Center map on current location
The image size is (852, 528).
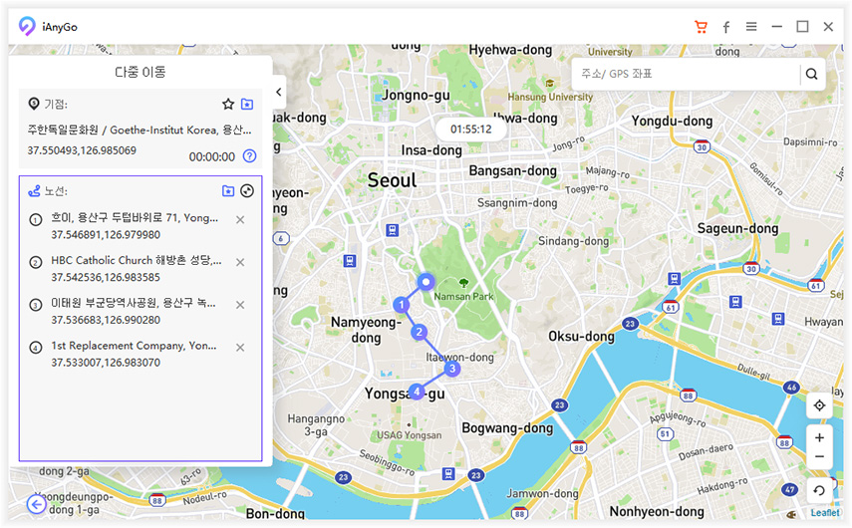tap(819, 405)
